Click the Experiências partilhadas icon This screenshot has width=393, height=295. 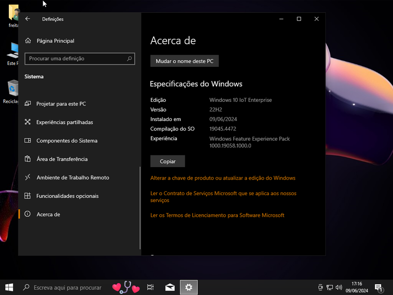[28, 122]
